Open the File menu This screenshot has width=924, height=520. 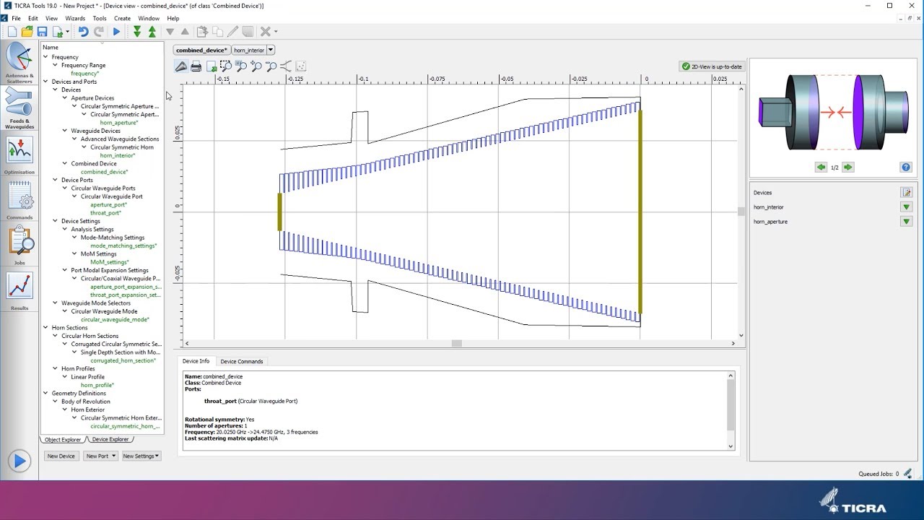[x=16, y=18]
